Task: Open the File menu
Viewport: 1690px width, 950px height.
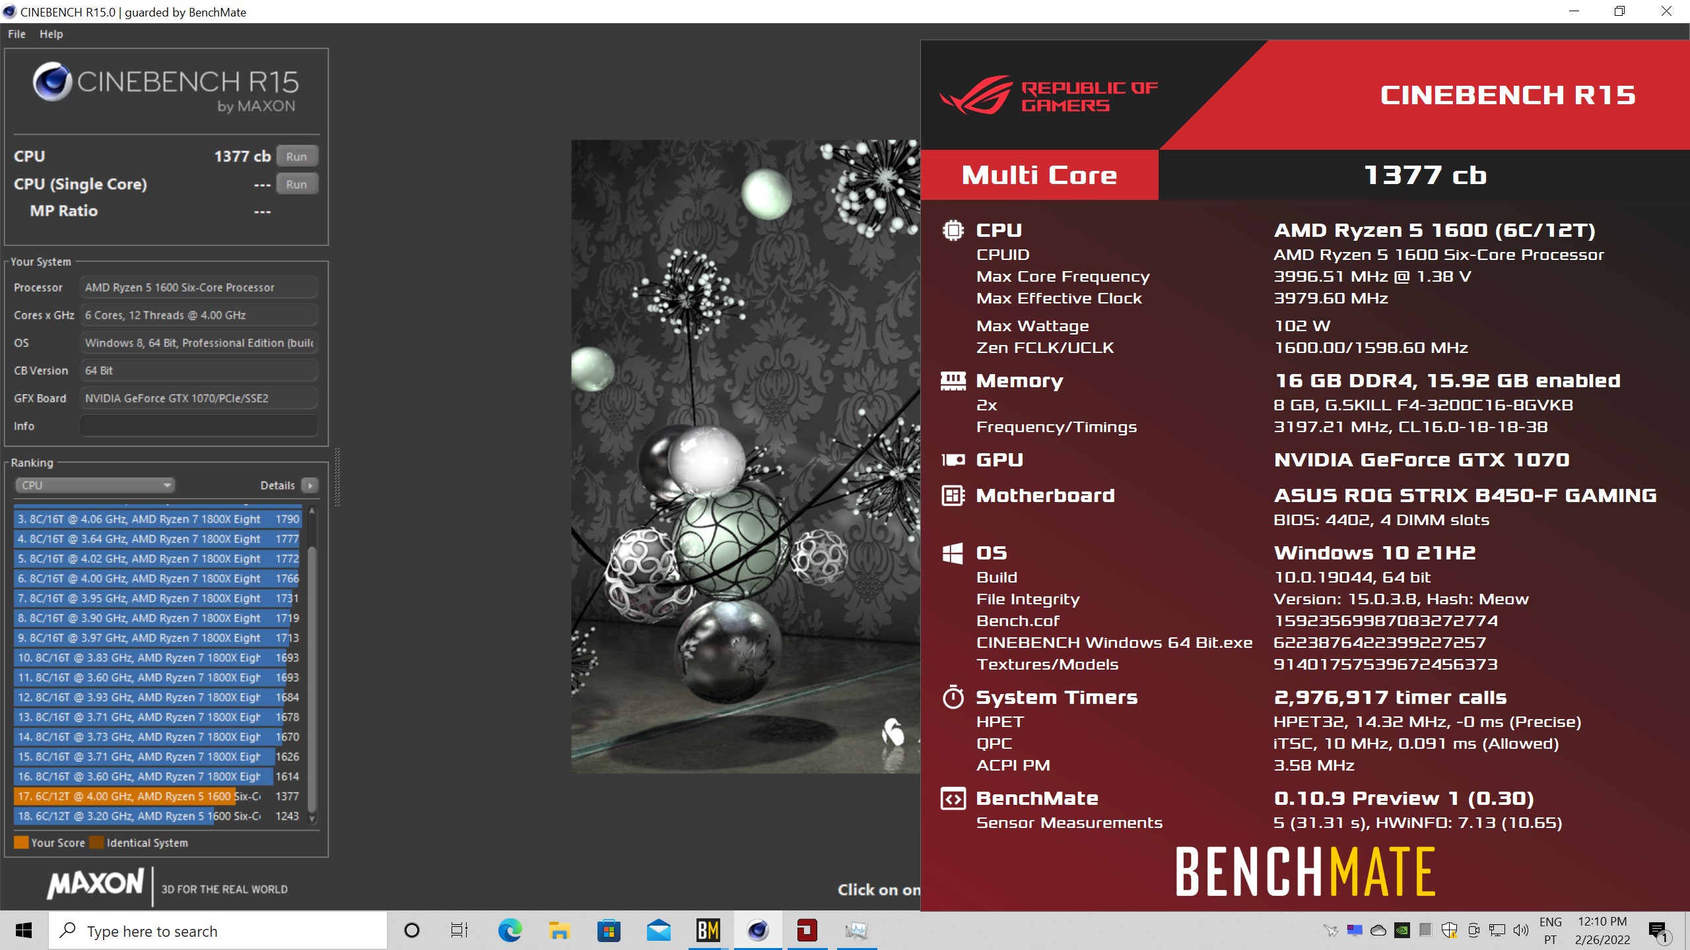Action: [17, 34]
